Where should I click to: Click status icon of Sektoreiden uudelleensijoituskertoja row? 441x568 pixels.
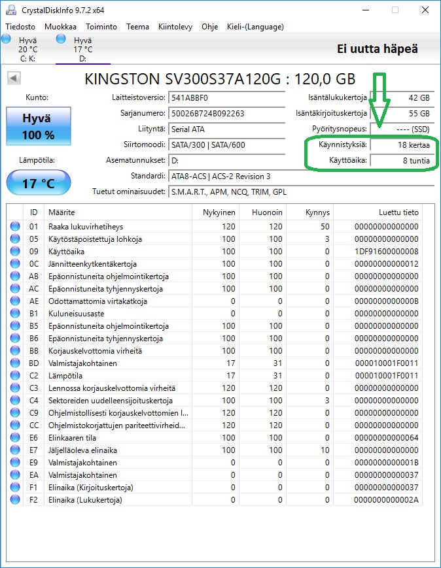(x=15, y=401)
